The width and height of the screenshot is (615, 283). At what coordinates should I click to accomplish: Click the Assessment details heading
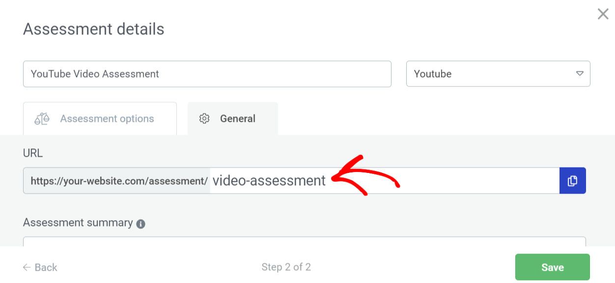[x=94, y=29]
